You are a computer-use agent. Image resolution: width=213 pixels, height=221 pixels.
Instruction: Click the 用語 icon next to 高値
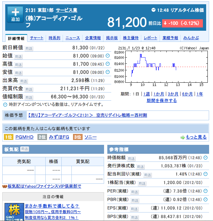point(18,65)
